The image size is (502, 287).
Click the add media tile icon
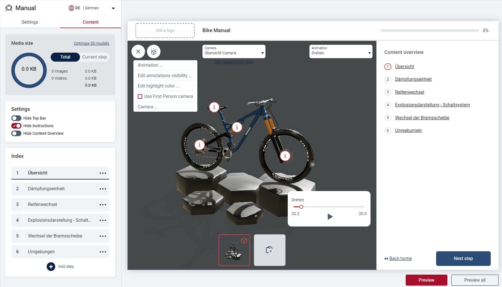pyautogui.click(x=269, y=250)
